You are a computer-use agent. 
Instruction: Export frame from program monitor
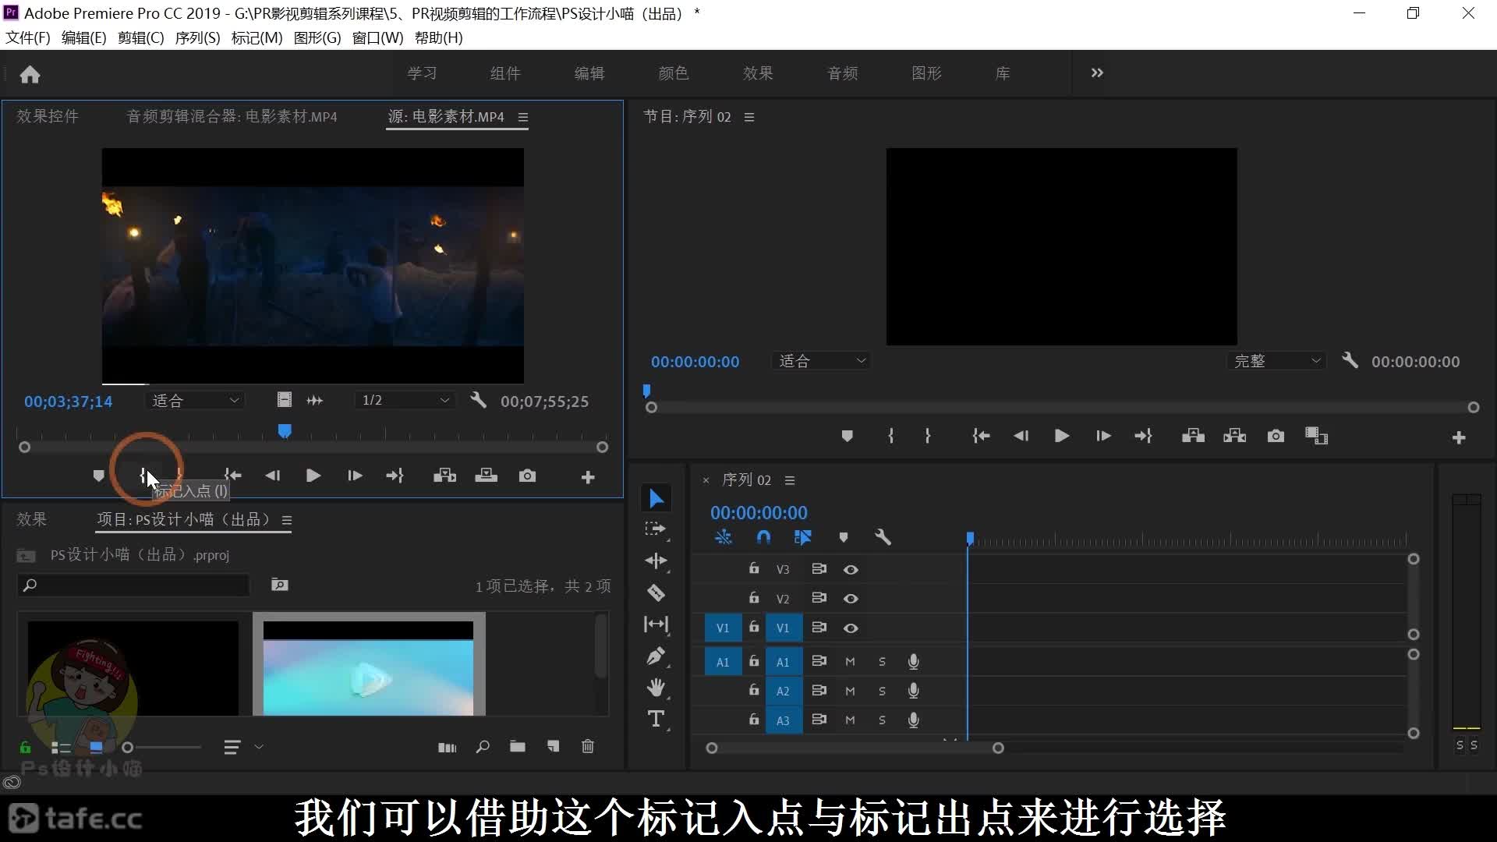(x=1276, y=436)
